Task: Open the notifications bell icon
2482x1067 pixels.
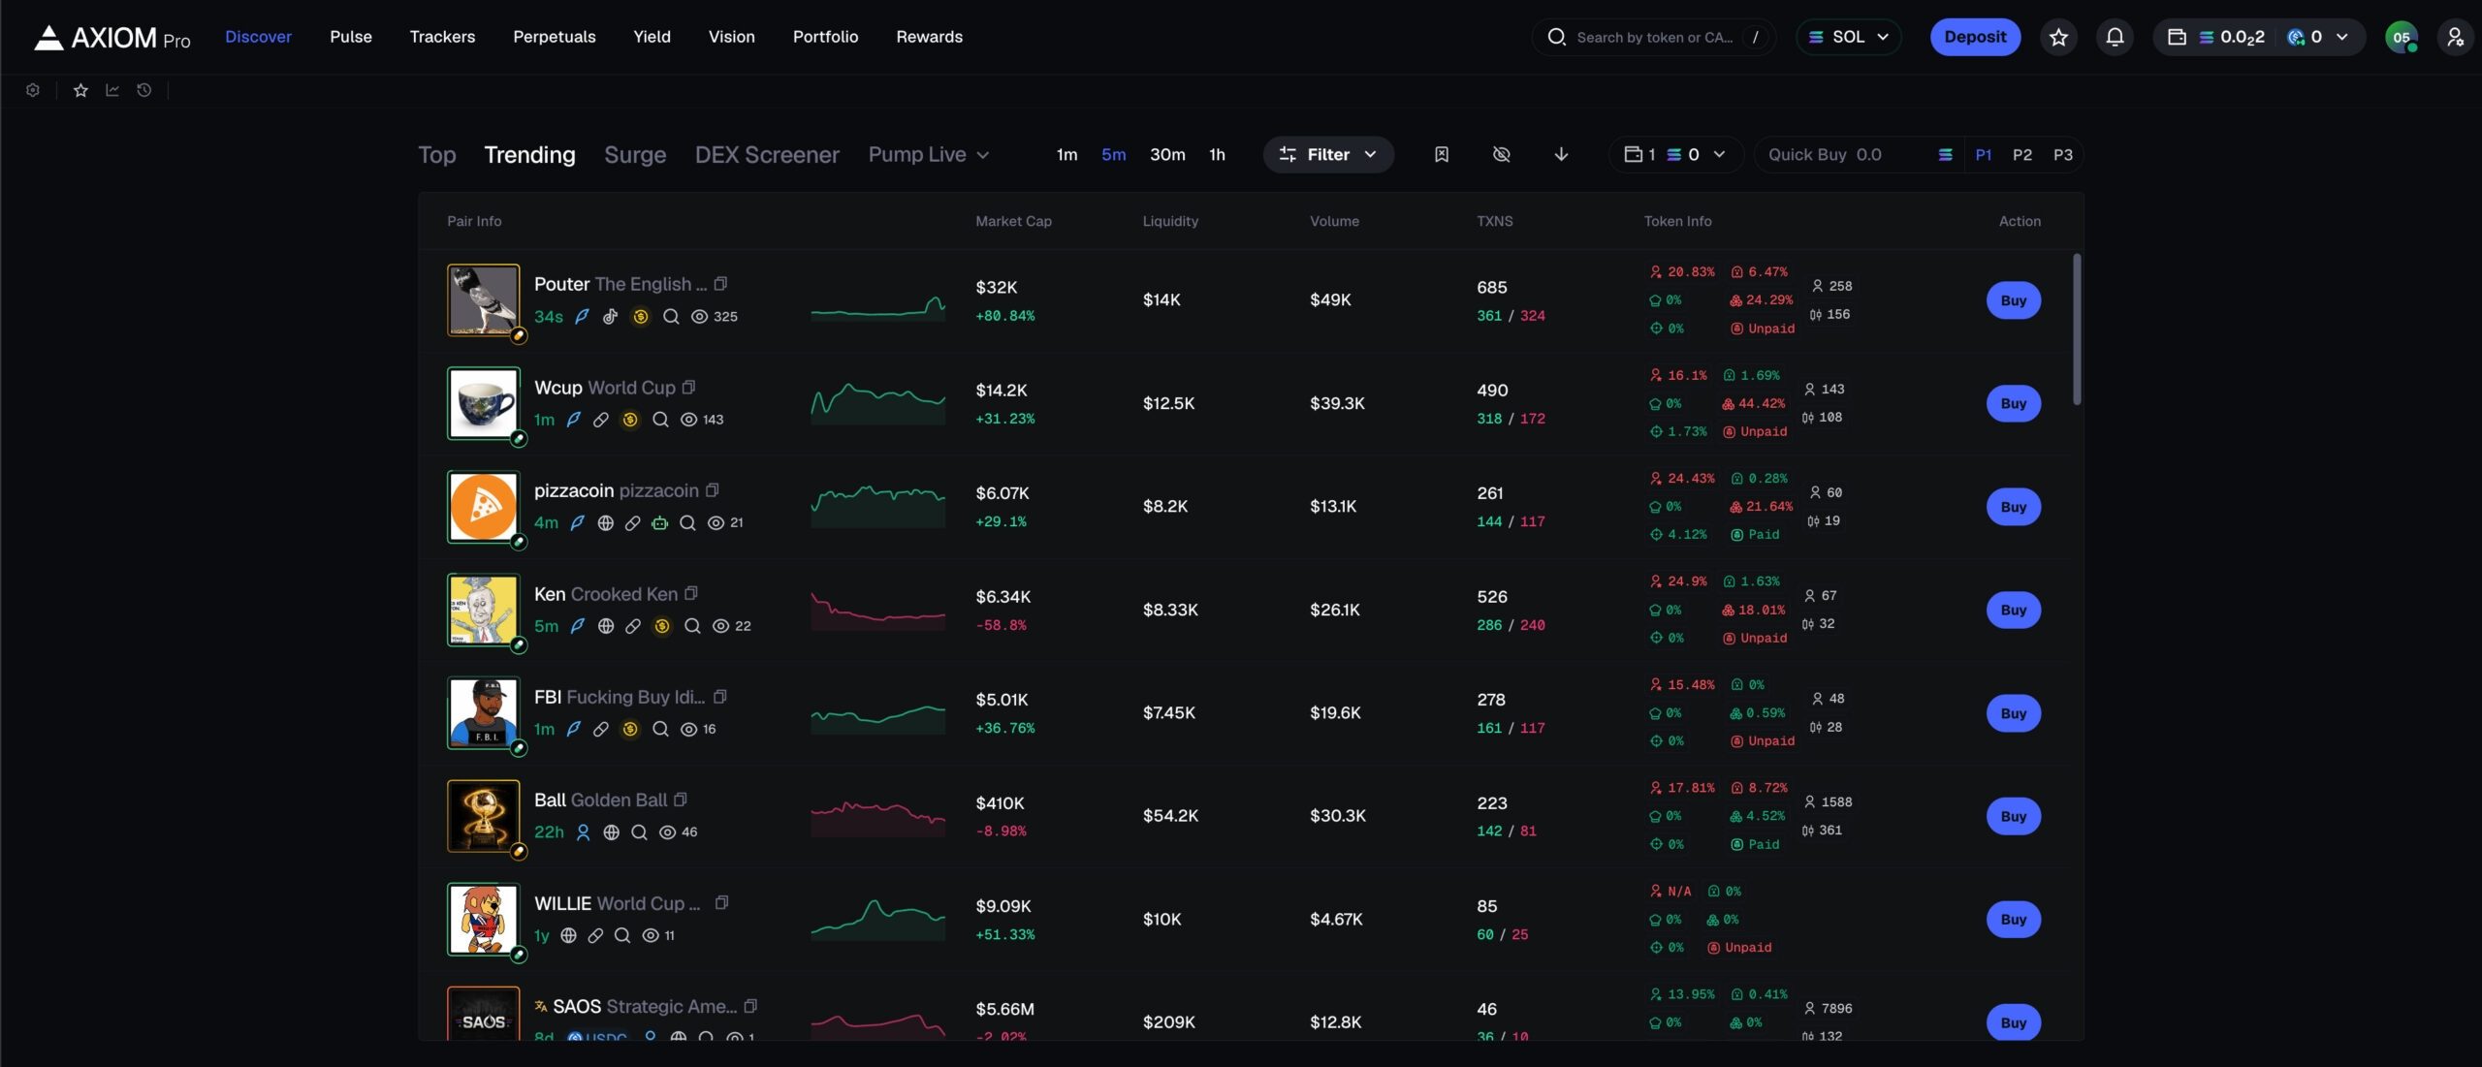Action: tap(2115, 37)
